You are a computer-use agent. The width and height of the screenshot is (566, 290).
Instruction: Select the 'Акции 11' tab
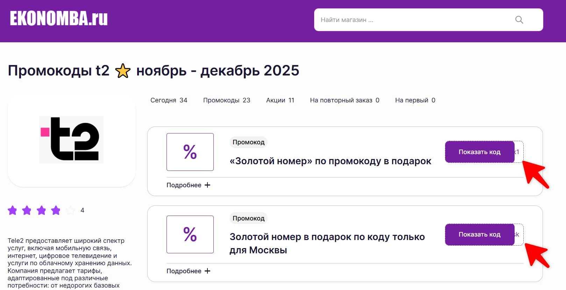click(x=280, y=100)
